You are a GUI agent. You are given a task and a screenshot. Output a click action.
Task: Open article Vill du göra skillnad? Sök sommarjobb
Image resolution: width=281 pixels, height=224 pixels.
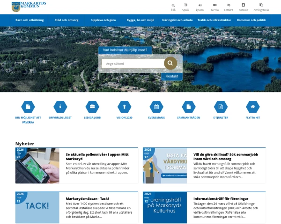pyautogui.click(x=226, y=157)
